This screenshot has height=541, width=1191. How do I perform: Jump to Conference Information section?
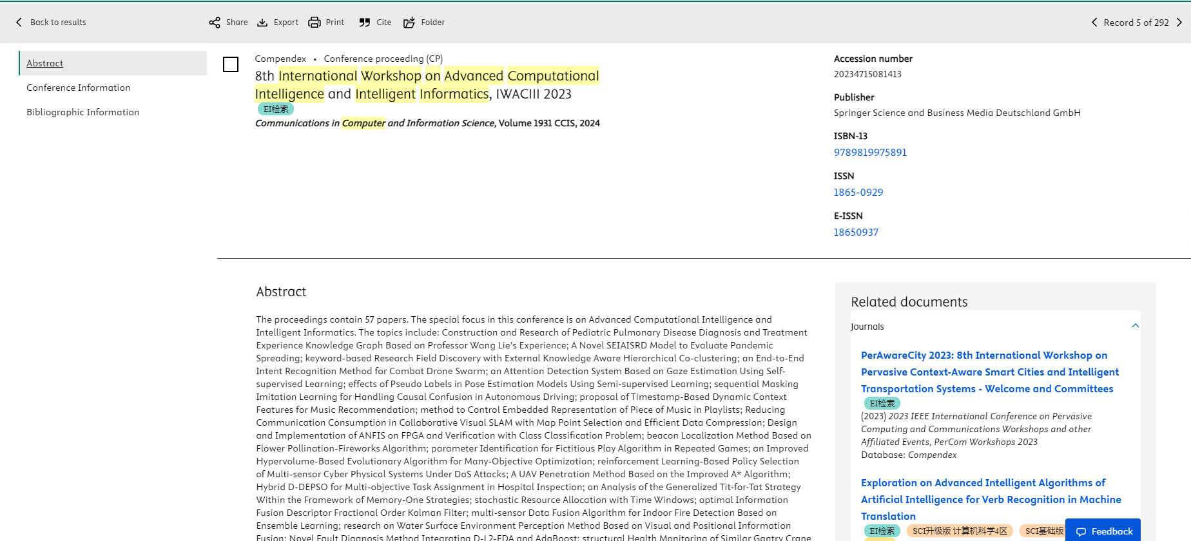click(78, 88)
